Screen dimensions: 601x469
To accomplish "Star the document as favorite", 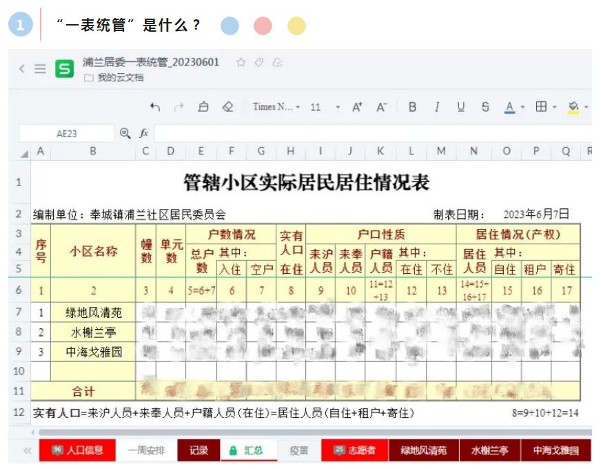I will 241,62.
